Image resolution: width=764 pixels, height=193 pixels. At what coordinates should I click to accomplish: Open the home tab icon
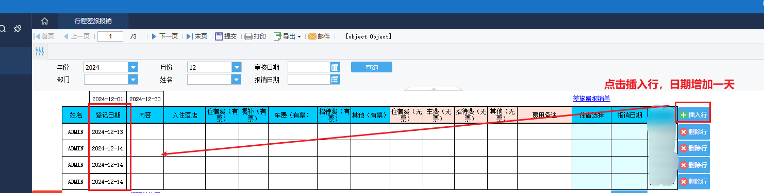[x=45, y=21]
